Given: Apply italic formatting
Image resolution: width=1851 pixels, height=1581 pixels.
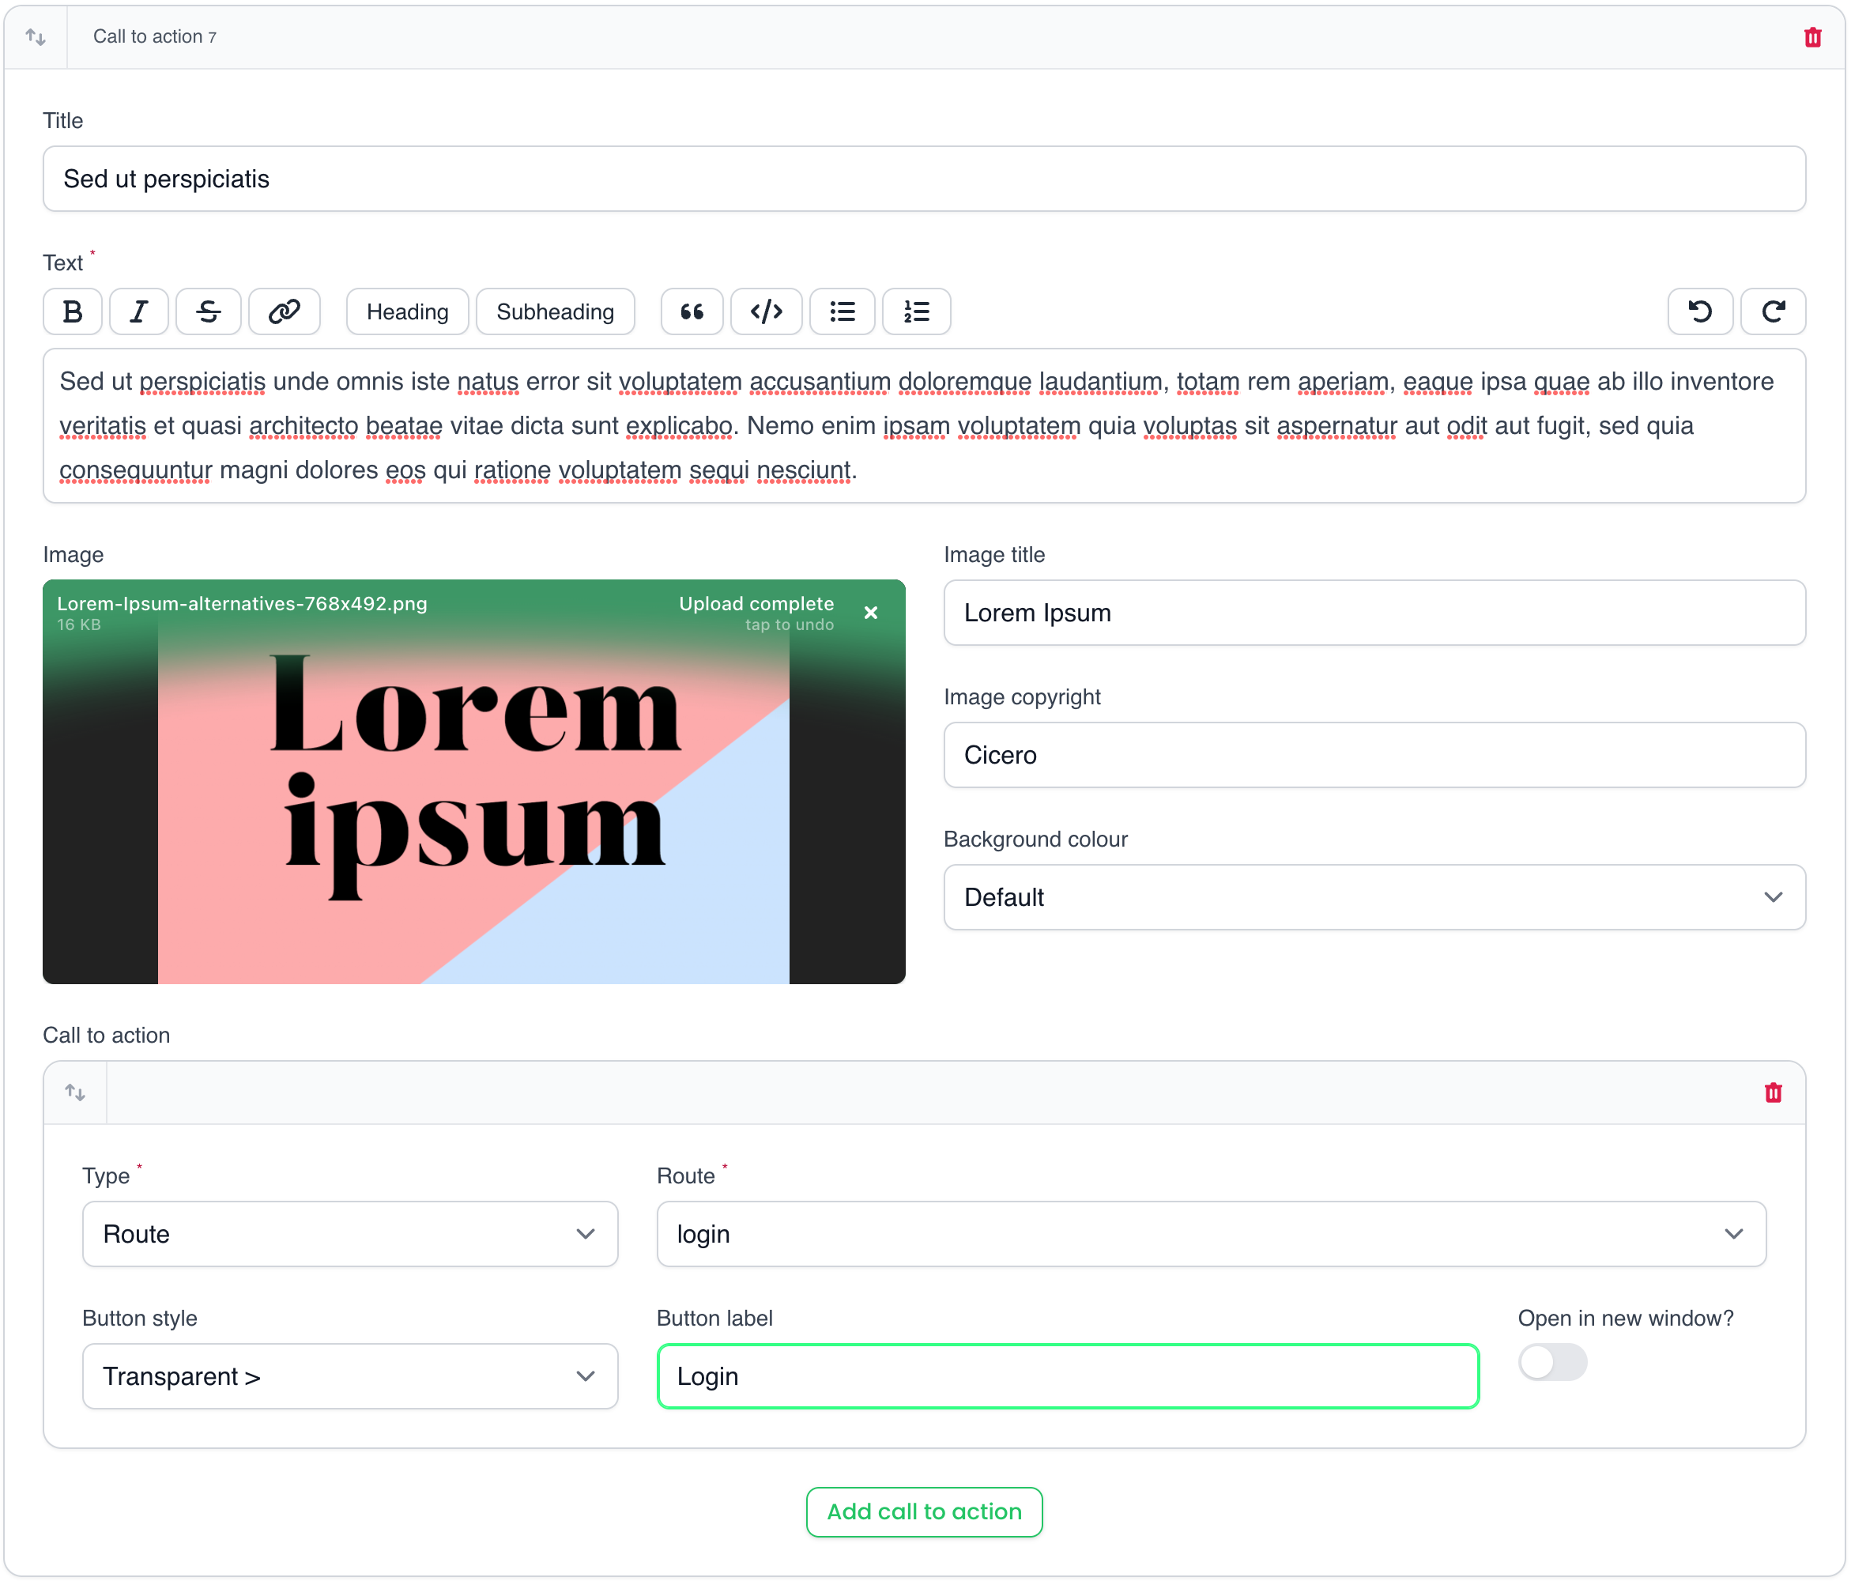Looking at the screenshot, I should pyautogui.click(x=138, y=312).
